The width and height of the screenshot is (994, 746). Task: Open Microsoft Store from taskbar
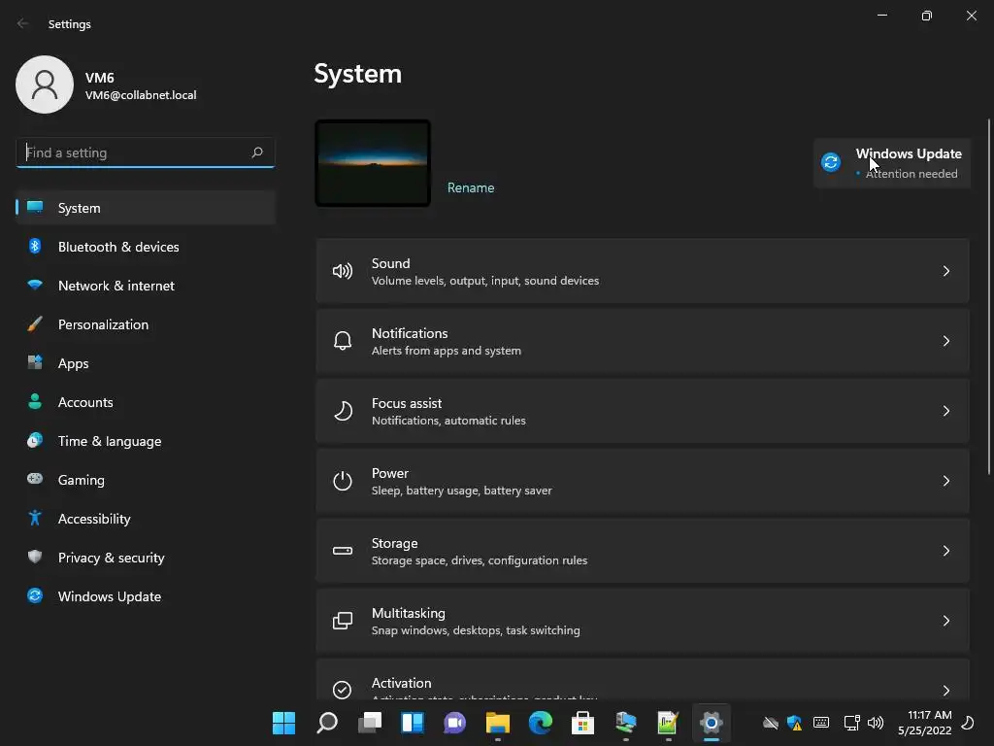click(582, 723)
